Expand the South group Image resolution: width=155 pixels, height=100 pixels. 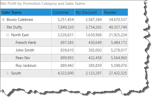coord(8,73)
